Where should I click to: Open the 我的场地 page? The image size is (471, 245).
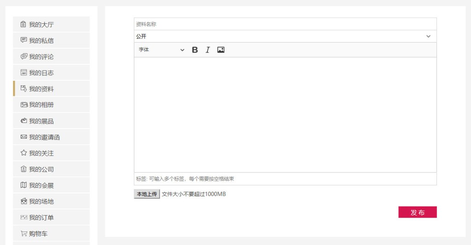point(52,201)
